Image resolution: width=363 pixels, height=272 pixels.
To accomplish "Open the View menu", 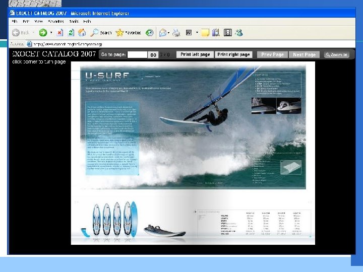I will 38,22.
